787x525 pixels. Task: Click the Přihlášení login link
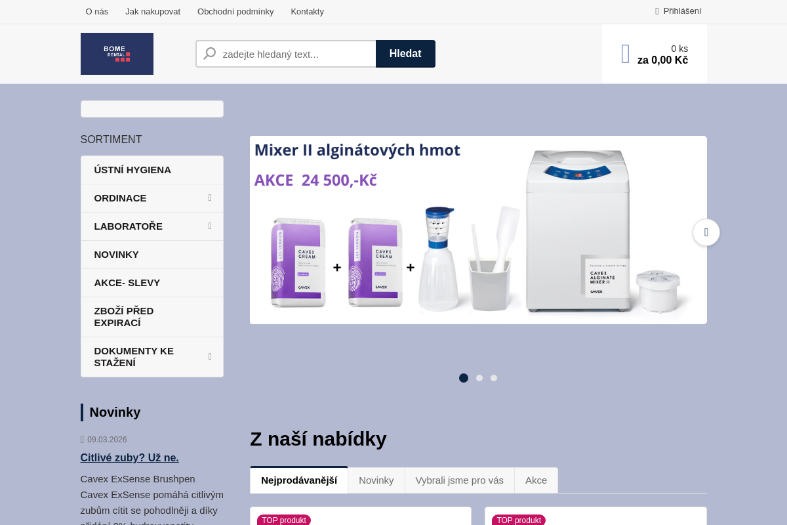pyautogui.click(x=682, y=11)
